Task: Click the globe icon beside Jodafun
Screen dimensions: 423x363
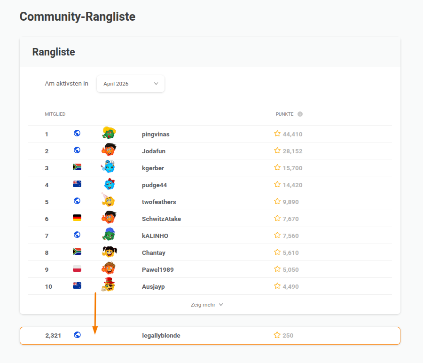Action: 77,150
